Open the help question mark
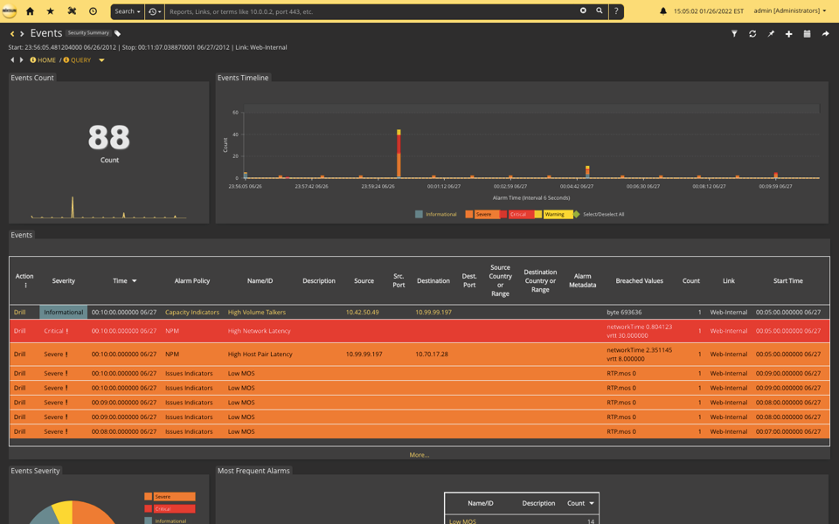 pyautogui.click(x=616, y=11)
